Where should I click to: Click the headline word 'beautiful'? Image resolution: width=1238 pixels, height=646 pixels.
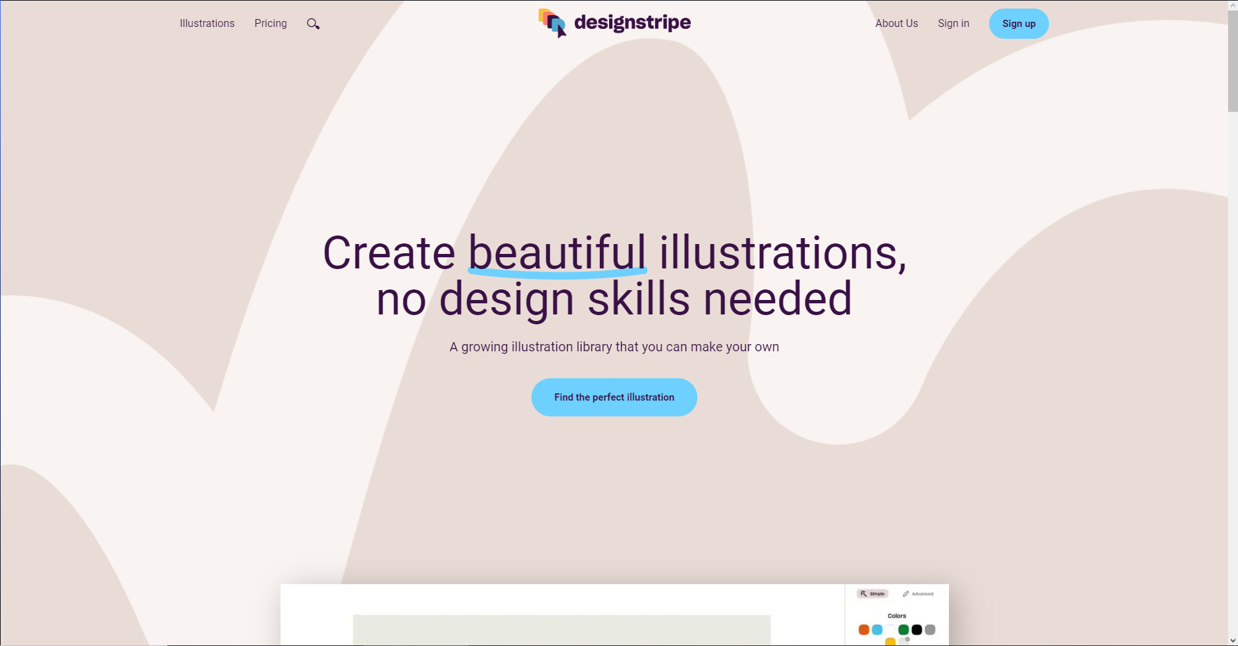[x=557, y=253]
